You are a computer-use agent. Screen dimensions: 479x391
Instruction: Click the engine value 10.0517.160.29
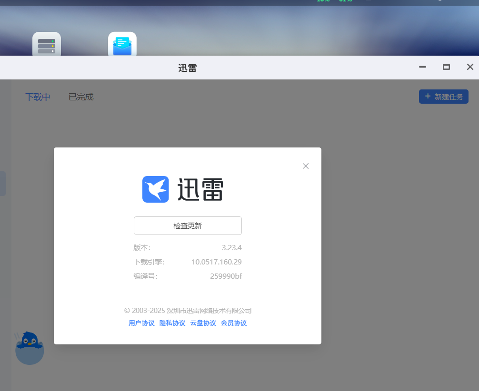point(217,262)
